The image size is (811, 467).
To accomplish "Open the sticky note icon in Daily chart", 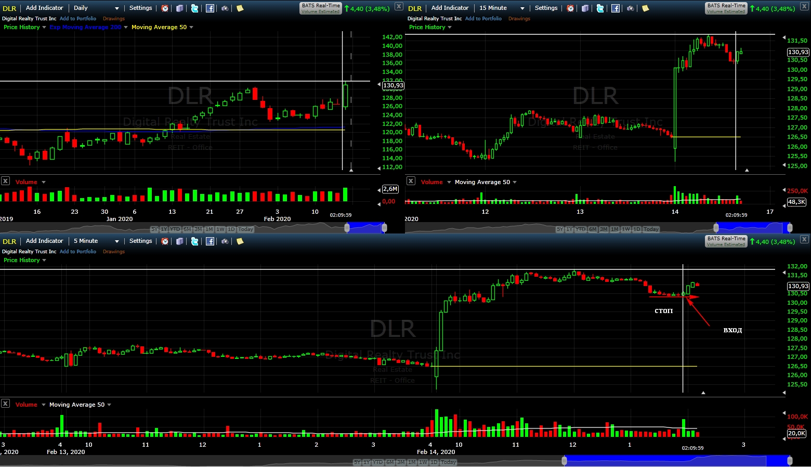I will [240, 8].
